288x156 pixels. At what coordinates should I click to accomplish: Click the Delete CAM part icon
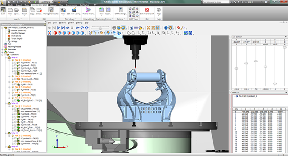(x=40, y=10)
